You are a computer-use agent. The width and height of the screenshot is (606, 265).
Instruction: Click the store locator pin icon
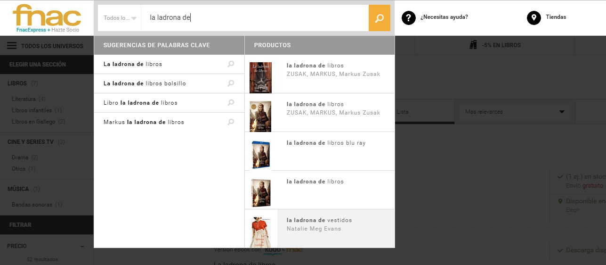[533, 18]
